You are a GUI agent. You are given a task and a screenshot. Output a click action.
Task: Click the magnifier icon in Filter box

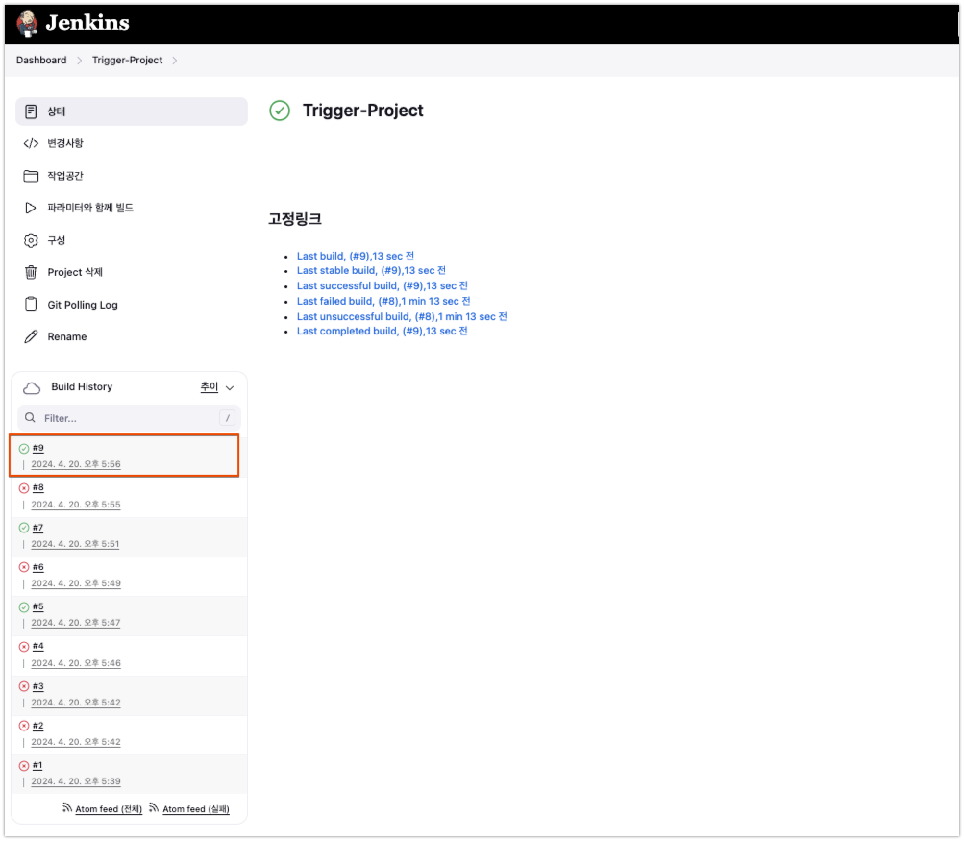click(30, 418)
